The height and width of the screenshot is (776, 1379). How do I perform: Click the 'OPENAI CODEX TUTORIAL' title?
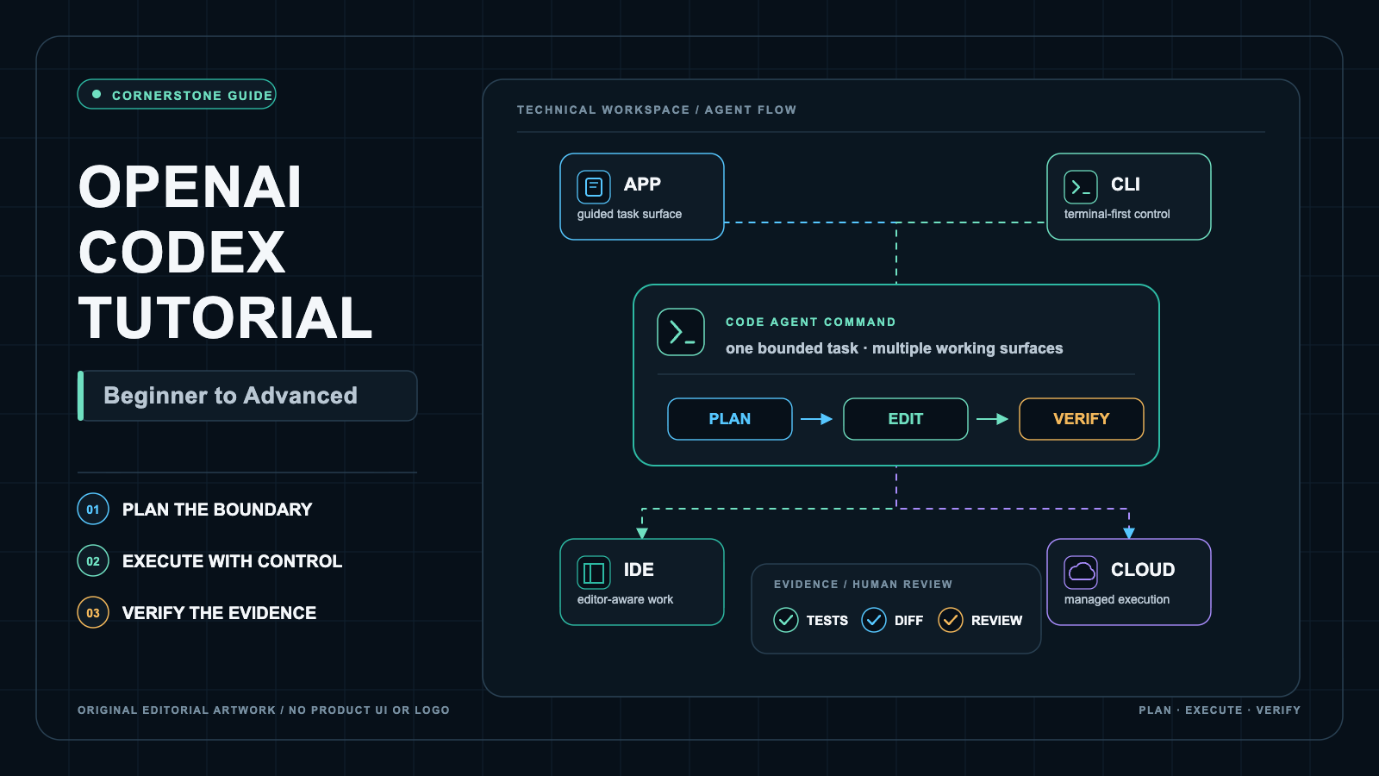(226, 253)
